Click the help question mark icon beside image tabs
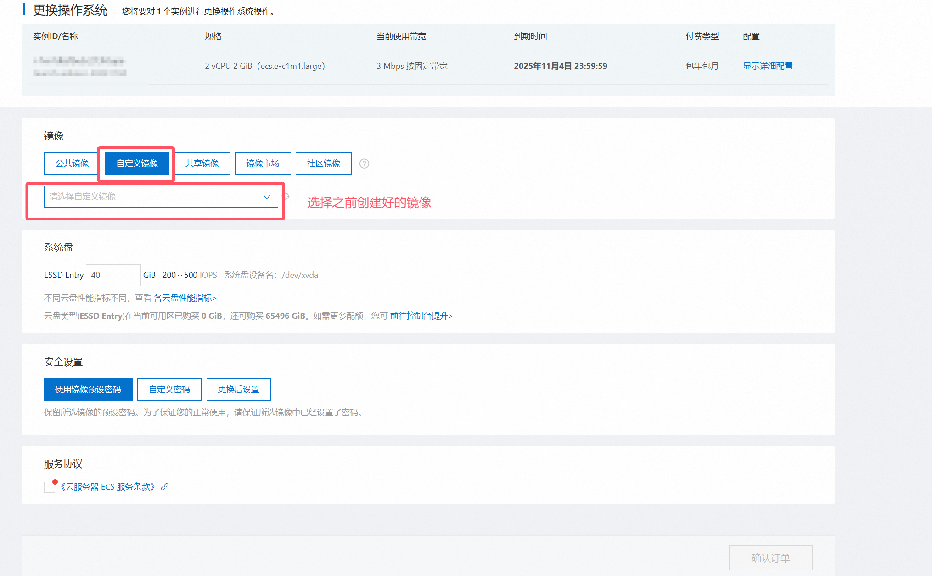The height and width of the screenshot is (576, 932). click(364, 164)
